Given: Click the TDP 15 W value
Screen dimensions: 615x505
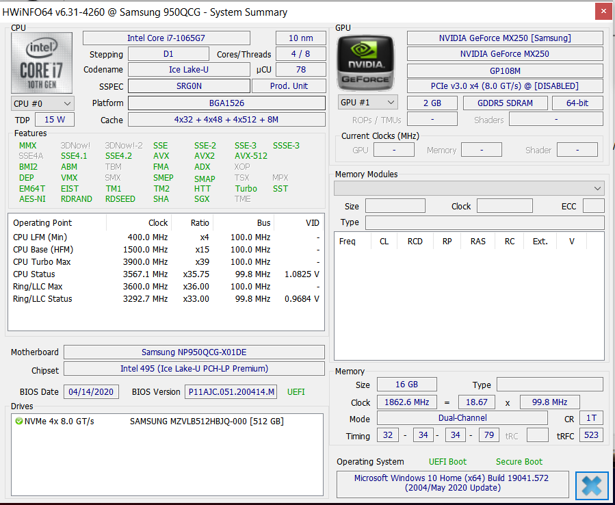Looking at the screenshot, I should coord(55,120).
